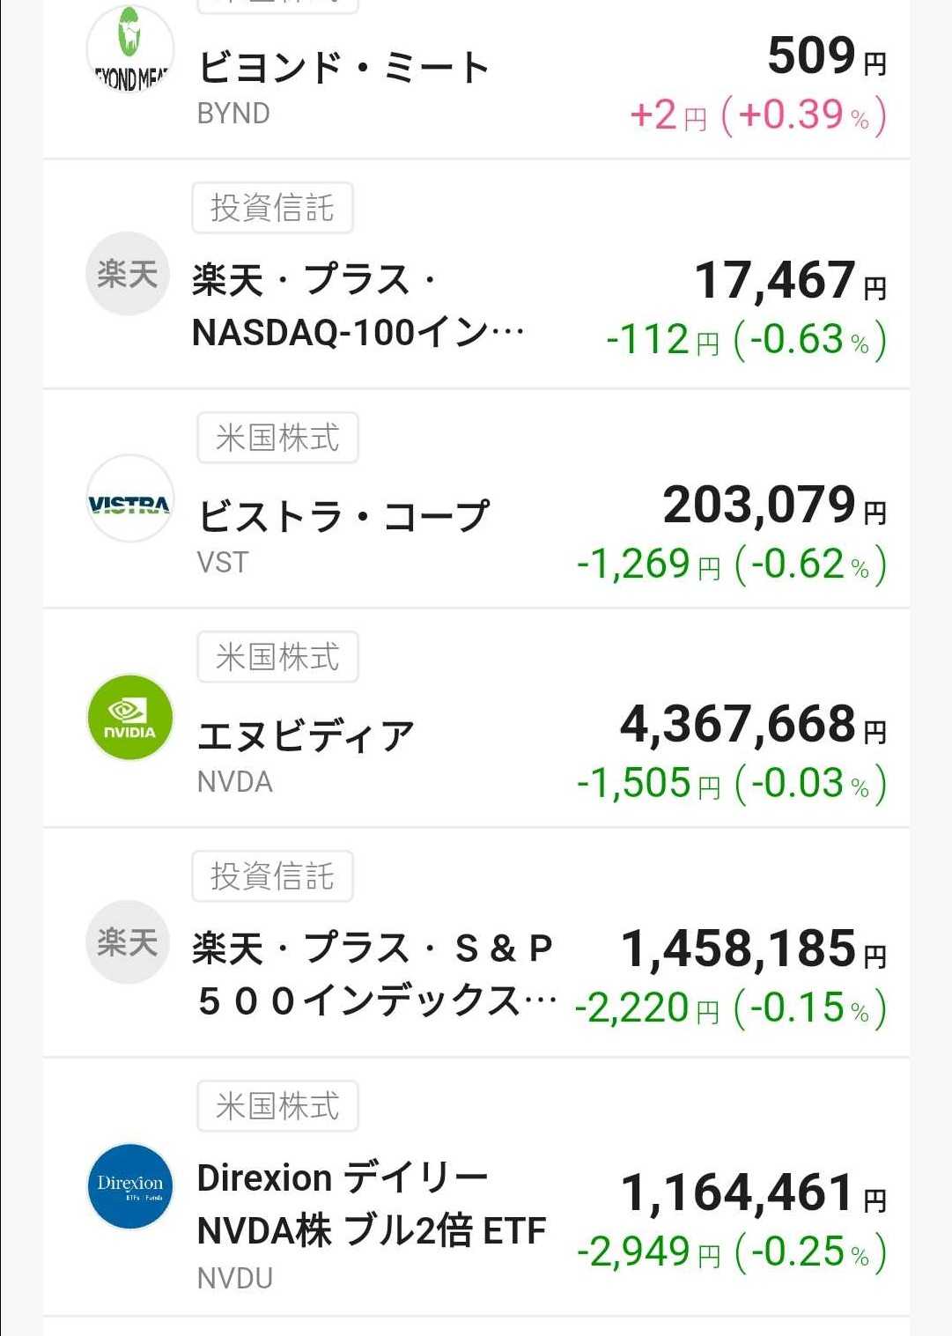The width and height of the screenshot is (952, 1336).
Task: Open ビヨンド・ミート stock name
Action: point(343,69)
